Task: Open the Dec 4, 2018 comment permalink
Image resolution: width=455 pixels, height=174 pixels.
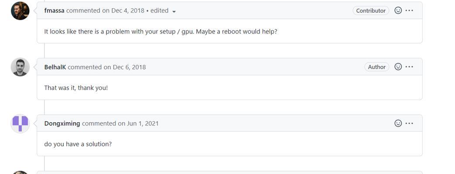Action: pos(123,10)
